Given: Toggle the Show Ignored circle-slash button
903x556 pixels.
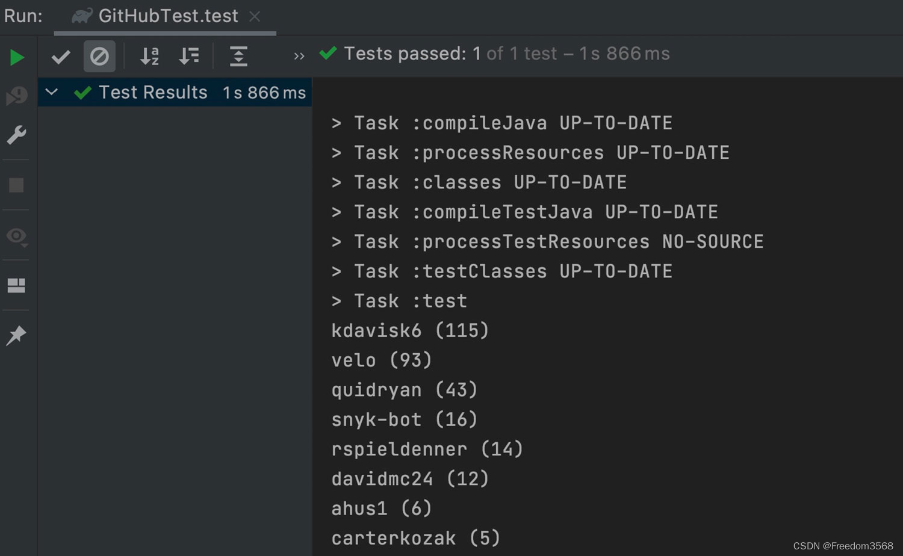Looking at the screenshot, I should [x=99, y=57].
